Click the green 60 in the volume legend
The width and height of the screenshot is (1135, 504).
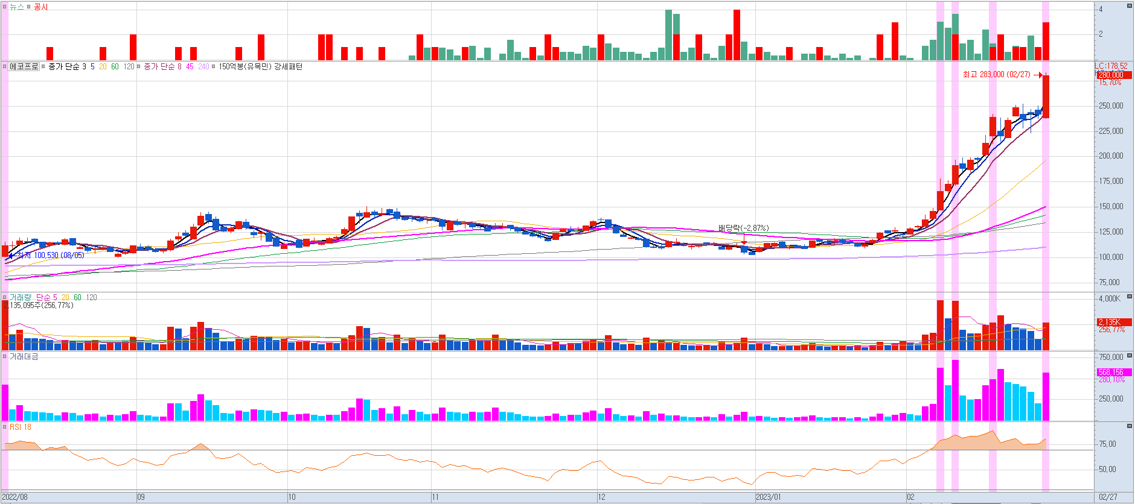click(77, 297)
